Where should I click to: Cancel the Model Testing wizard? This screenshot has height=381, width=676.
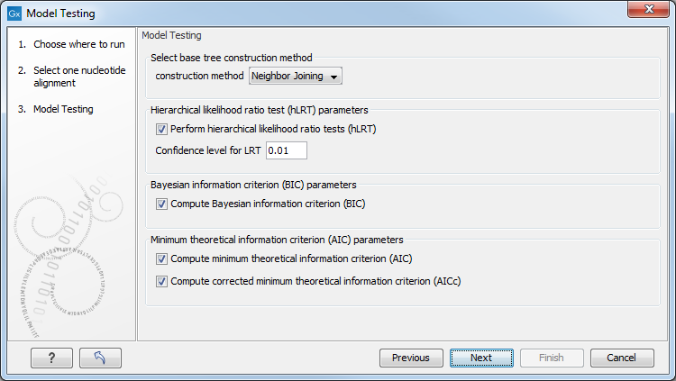pyautogui.click(x=622, y=358)
